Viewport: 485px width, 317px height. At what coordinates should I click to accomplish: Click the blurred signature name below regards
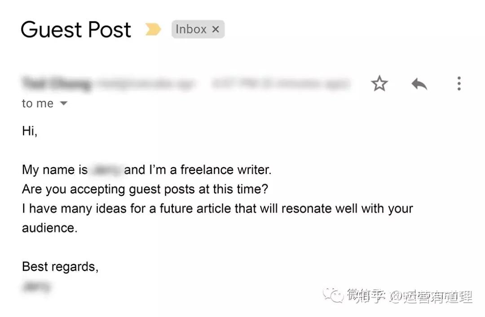point(36,287)
